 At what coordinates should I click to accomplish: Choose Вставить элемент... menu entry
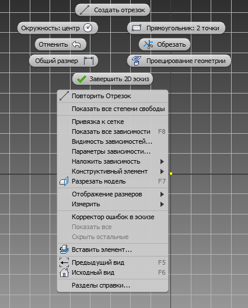coord(113,250)
